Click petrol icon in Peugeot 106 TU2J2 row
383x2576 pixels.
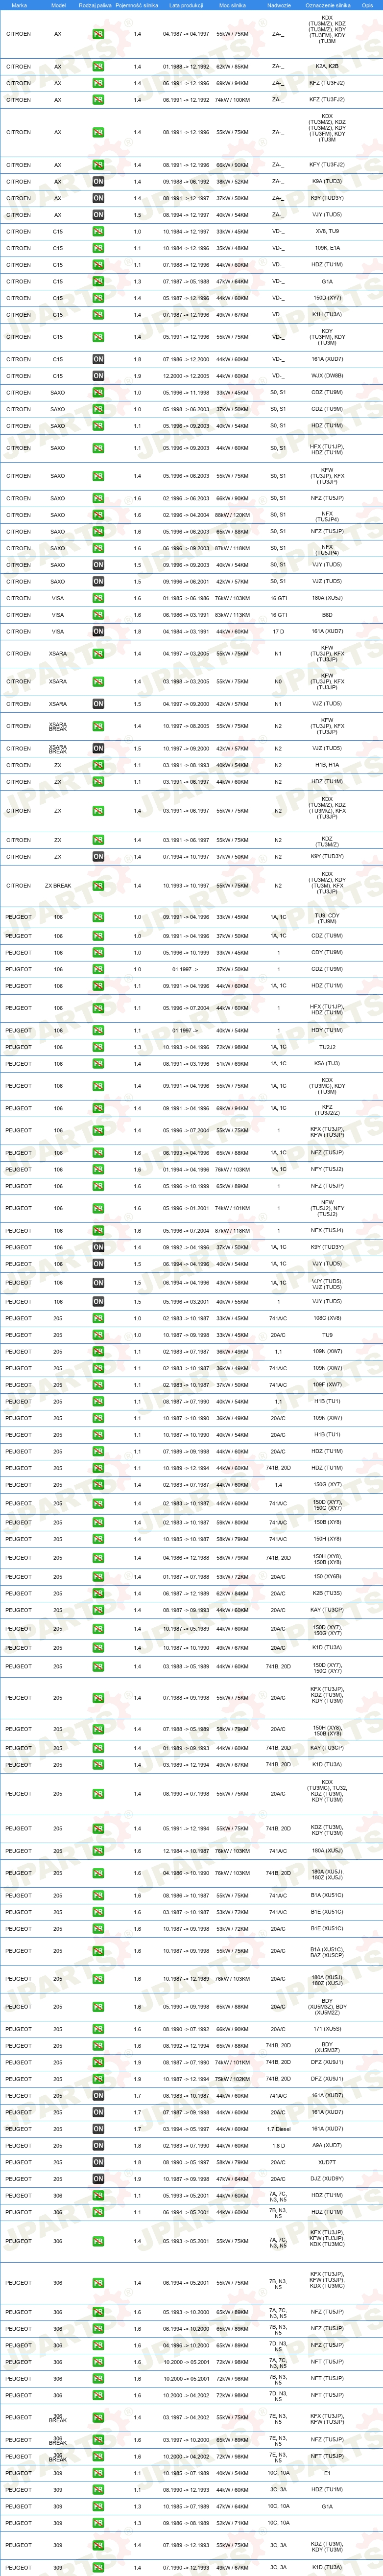(x=98, y=1047)
